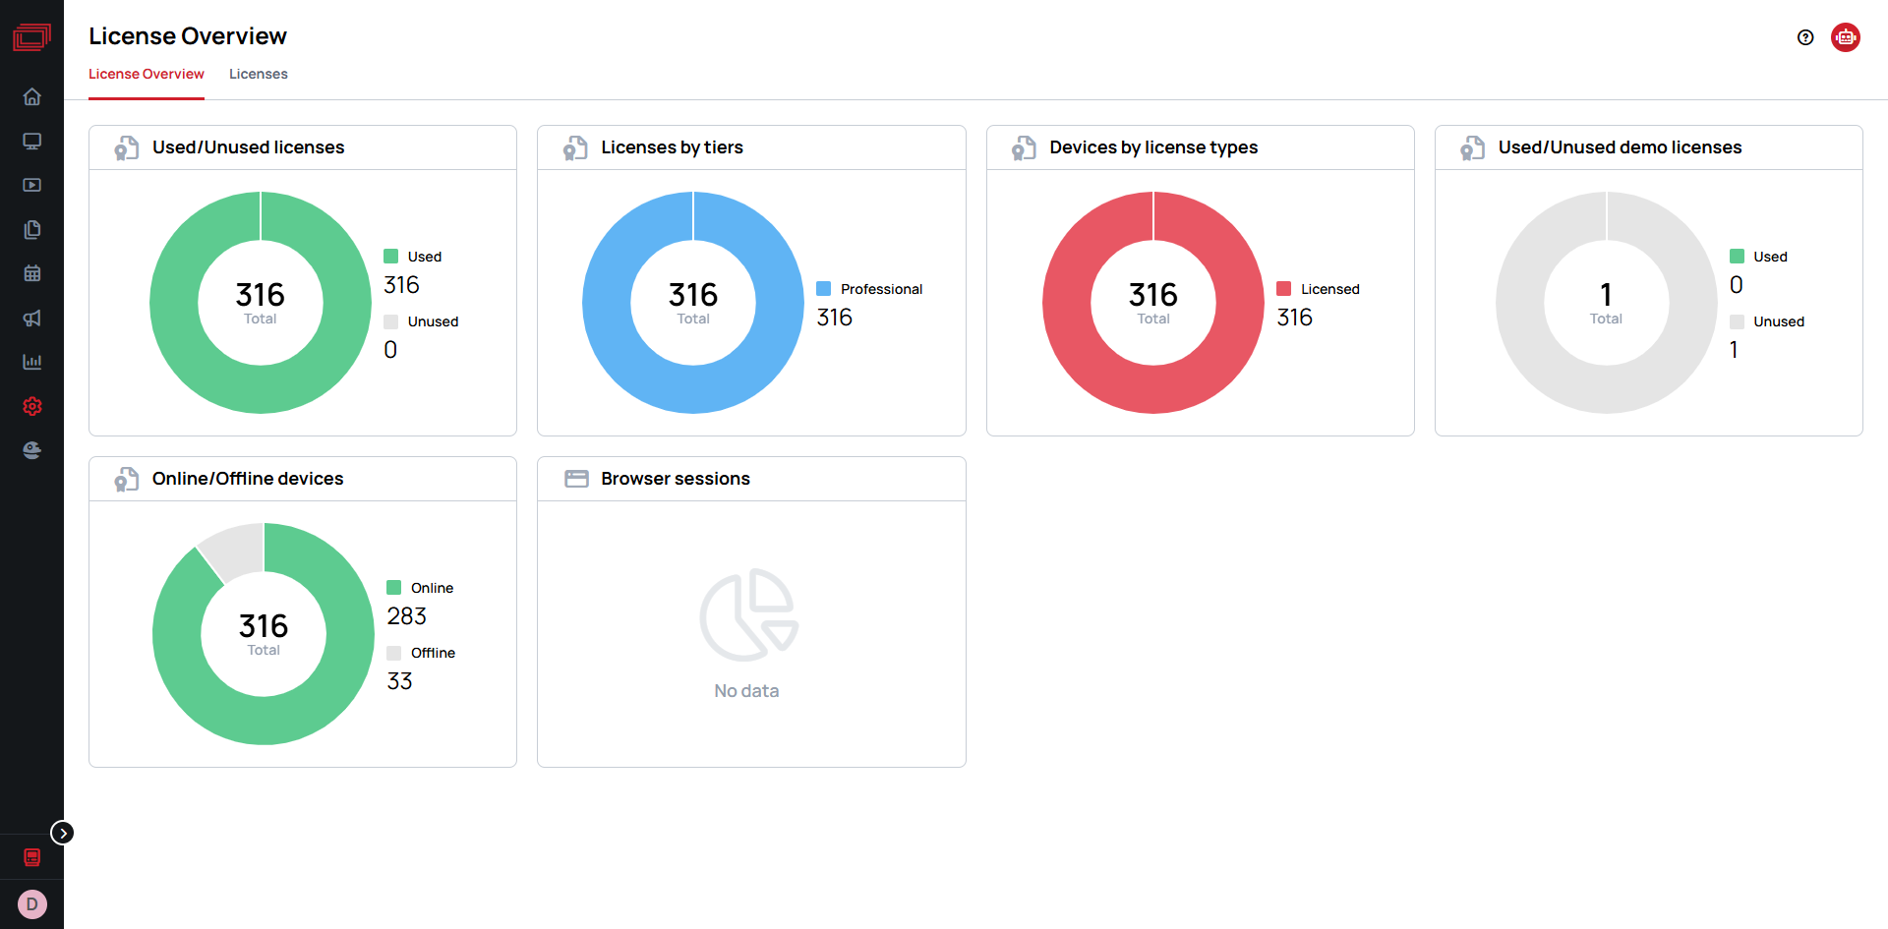Click the app logo in top-left
The height and width of the screenshot is (929, 1888).
(x=31, y=37)
